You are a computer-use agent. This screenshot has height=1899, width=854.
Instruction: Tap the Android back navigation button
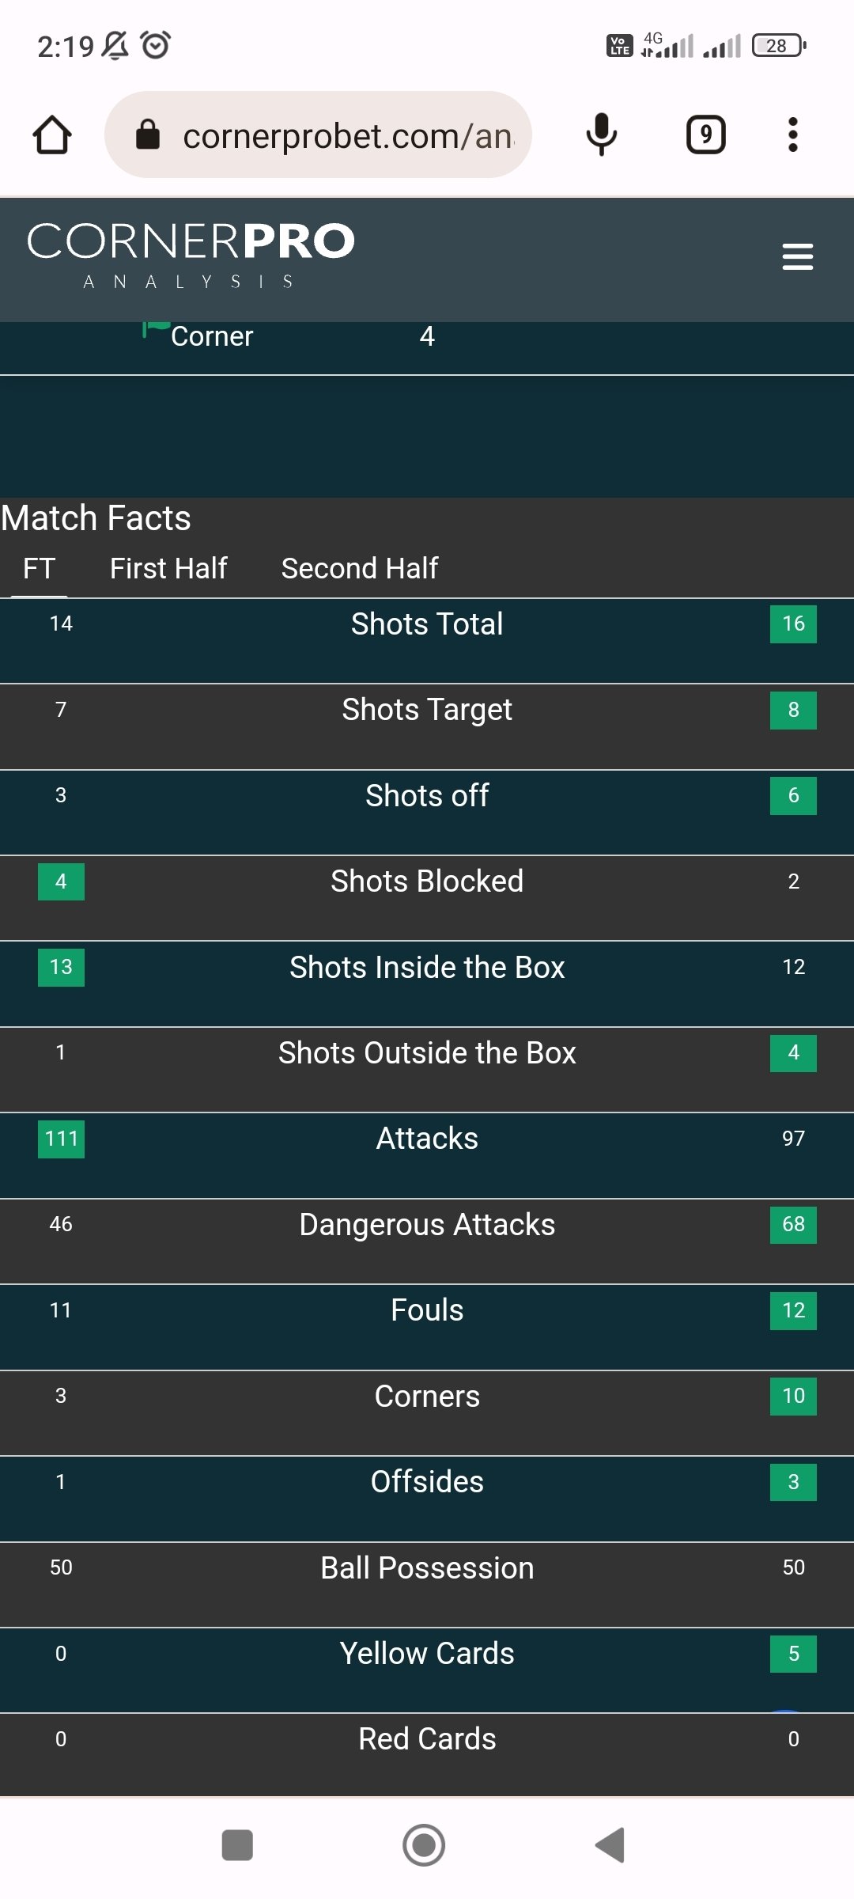610,1845
